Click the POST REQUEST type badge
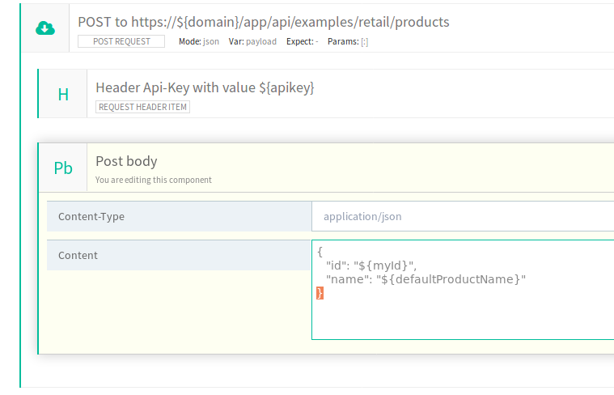This screenshot has height=395, width=614. click(121, 41)
